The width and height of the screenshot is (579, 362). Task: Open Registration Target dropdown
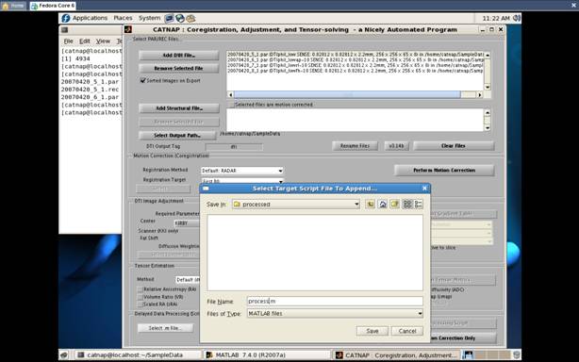click(x=241, y=180)
